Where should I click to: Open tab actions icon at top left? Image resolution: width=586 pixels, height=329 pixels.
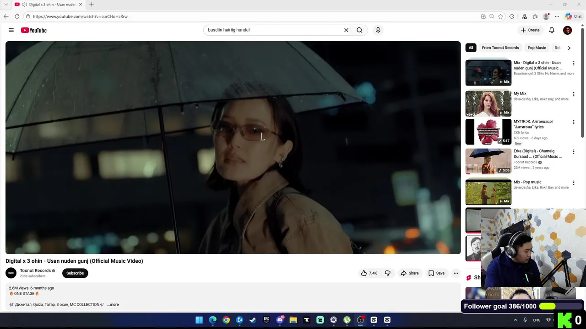pos(5,5)
